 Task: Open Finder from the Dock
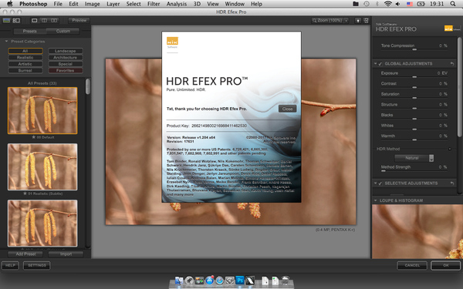[x=179, y=281]
